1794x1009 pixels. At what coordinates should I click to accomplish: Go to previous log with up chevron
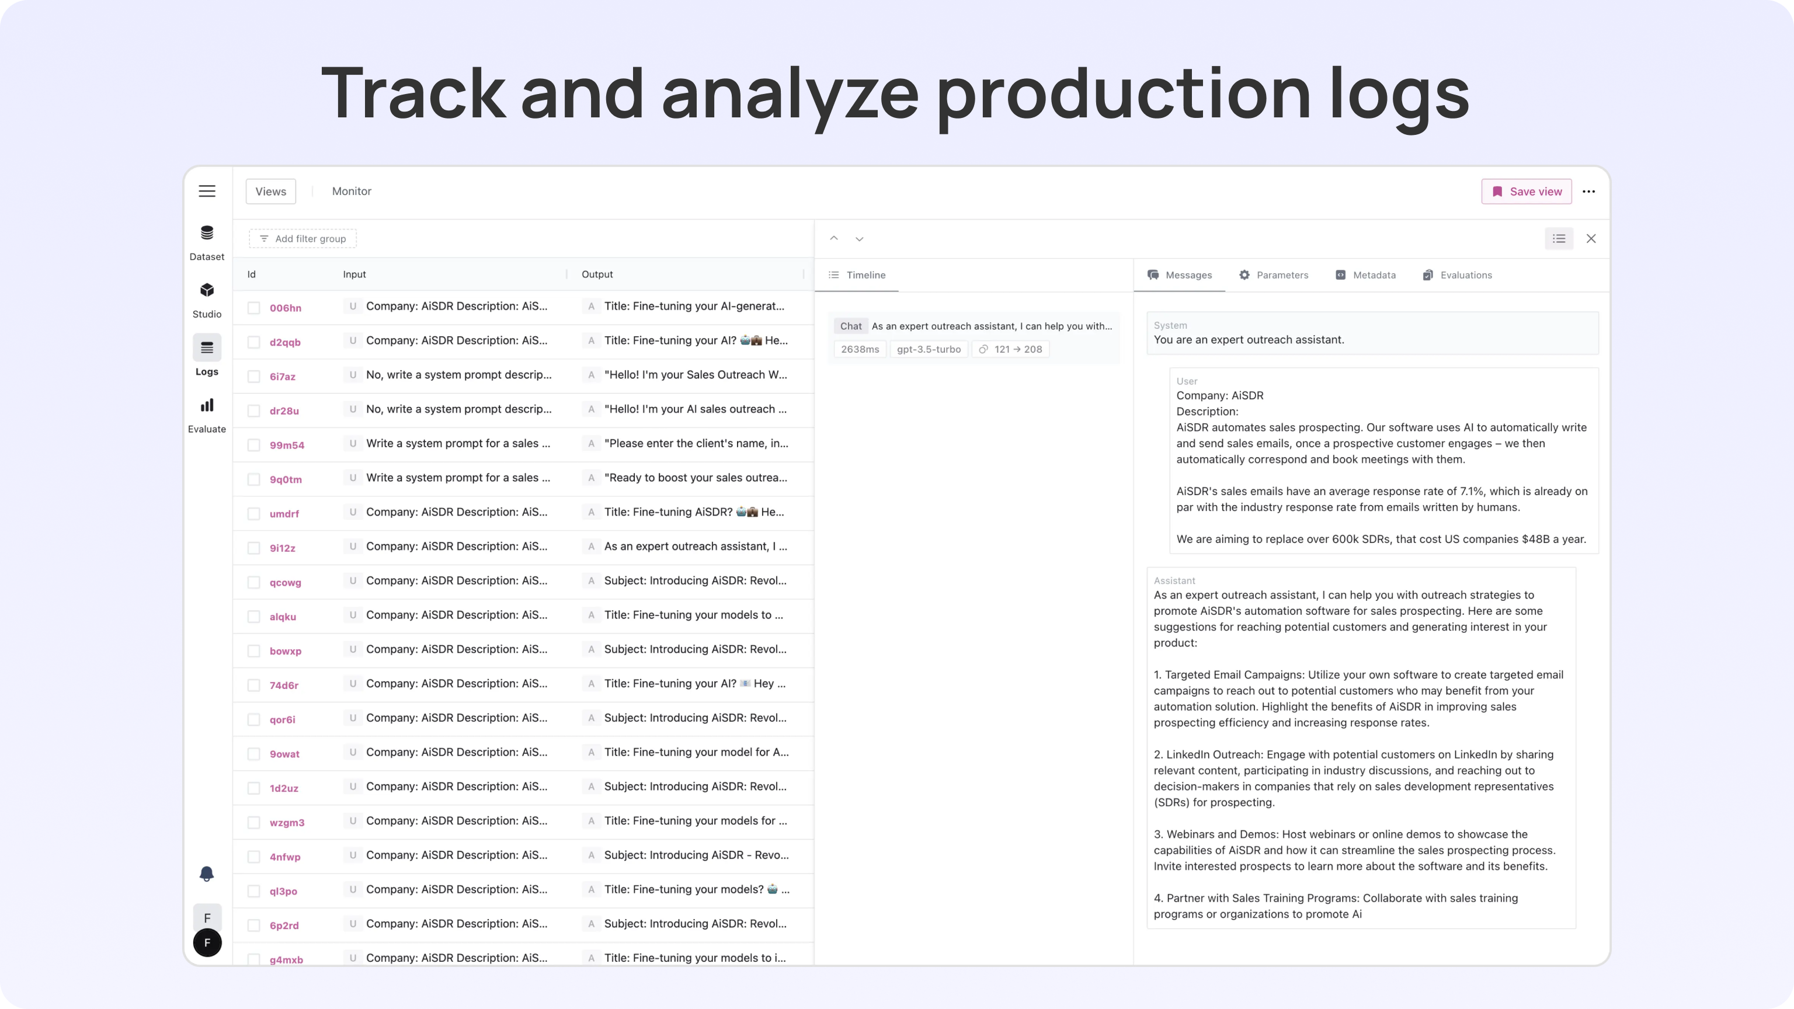833,239
